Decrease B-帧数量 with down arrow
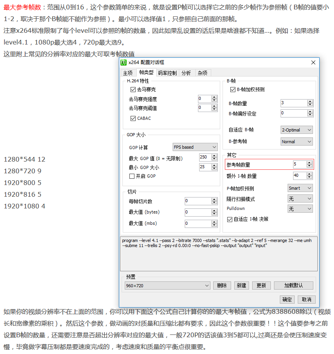The width and height of the screenshot is (334, 354). pos(310,105)
